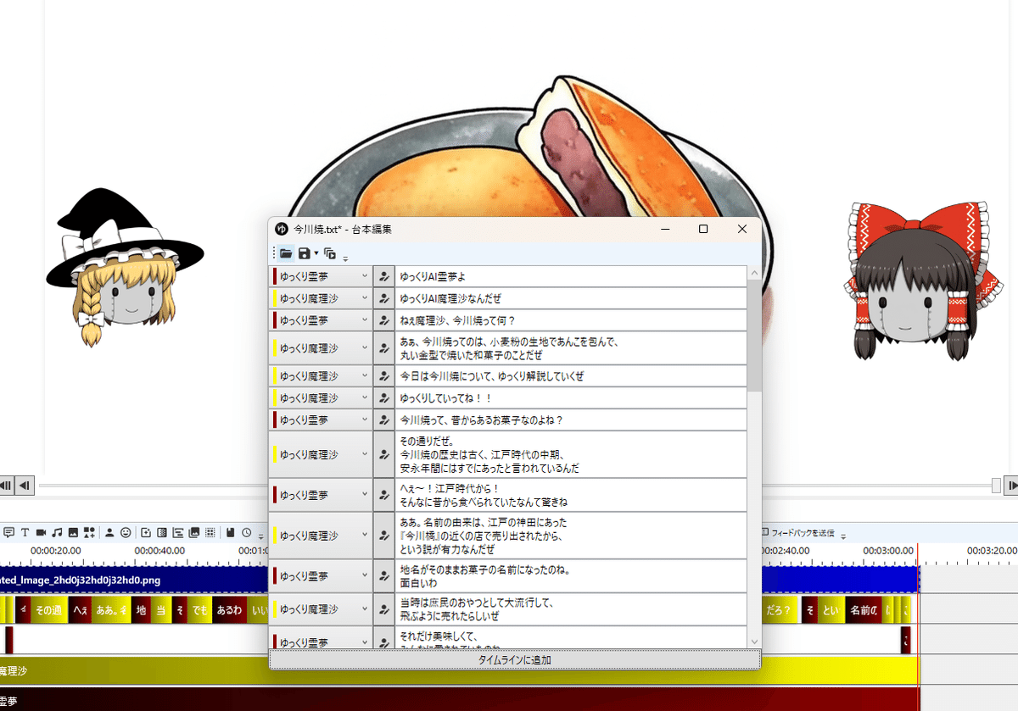Maximize the script editor (台本編集) window
Image resolution: width=1018 pixels, height=711 pixels.
[x=703, y=229]
